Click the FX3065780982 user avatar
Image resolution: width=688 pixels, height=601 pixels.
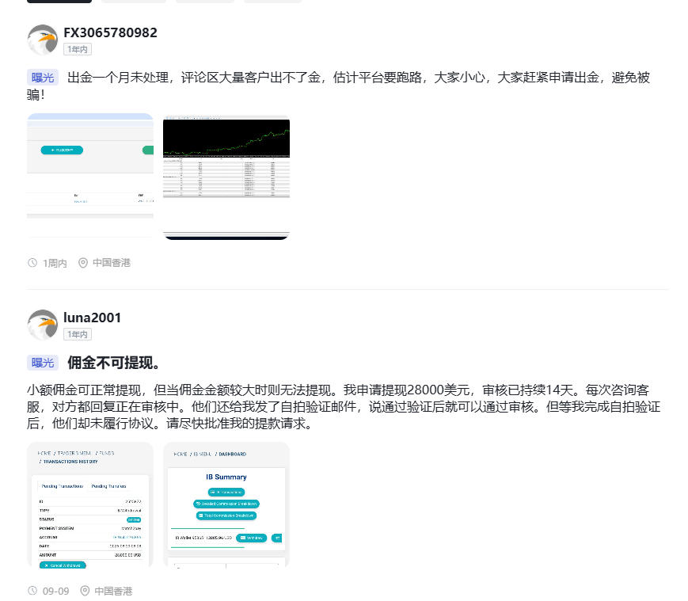(42, 40)
